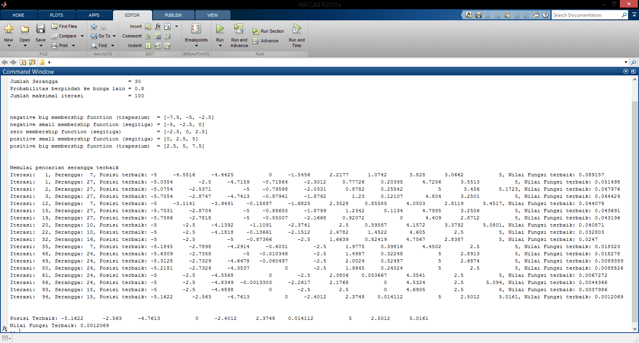
Task: Click the green Run play icon
Action: point(220,29)
